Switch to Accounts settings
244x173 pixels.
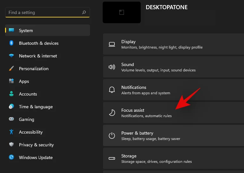[x=48, y=94]
